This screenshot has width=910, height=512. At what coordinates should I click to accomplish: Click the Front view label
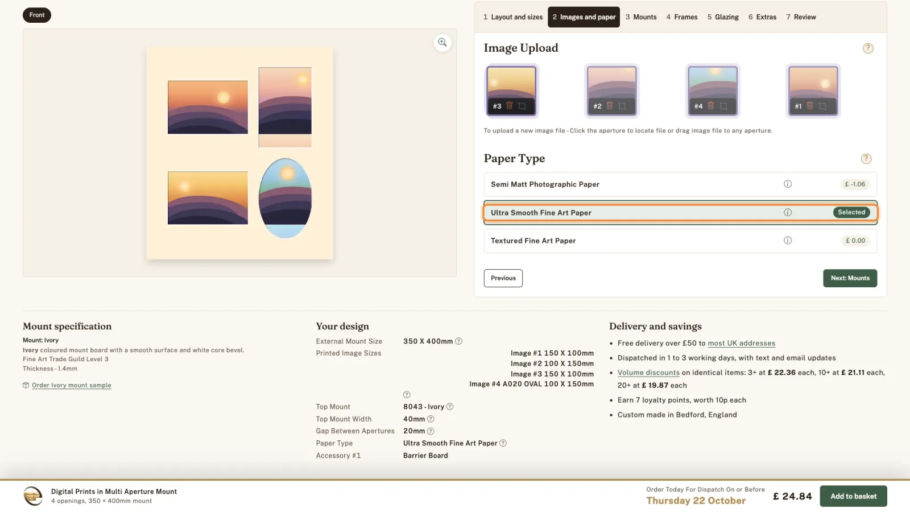37,15
